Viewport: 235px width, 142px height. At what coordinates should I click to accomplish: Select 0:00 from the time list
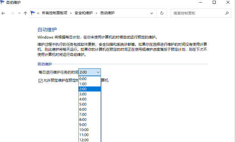click(x=90, y=79)
